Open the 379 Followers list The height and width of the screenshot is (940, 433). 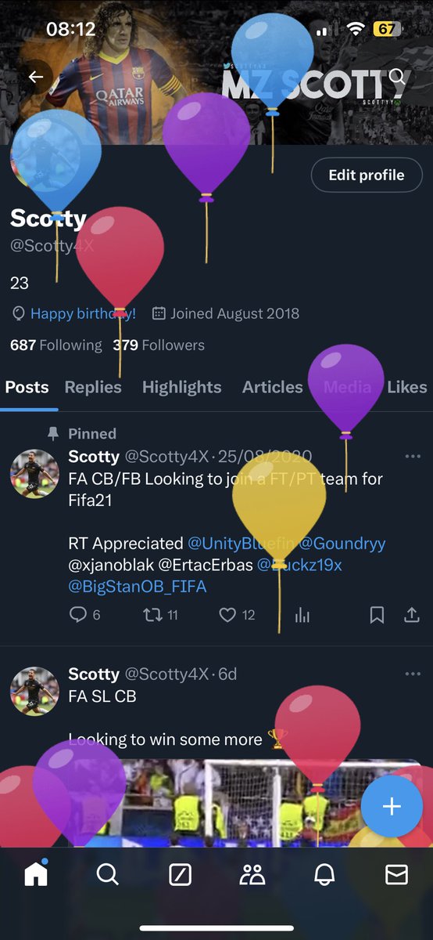[x=159, y=345]
